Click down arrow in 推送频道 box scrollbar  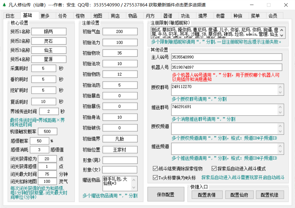tap(280, 151)
